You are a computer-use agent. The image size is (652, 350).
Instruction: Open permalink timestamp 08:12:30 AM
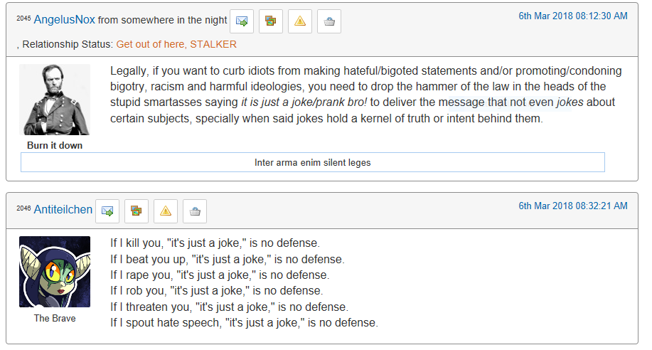572,16
